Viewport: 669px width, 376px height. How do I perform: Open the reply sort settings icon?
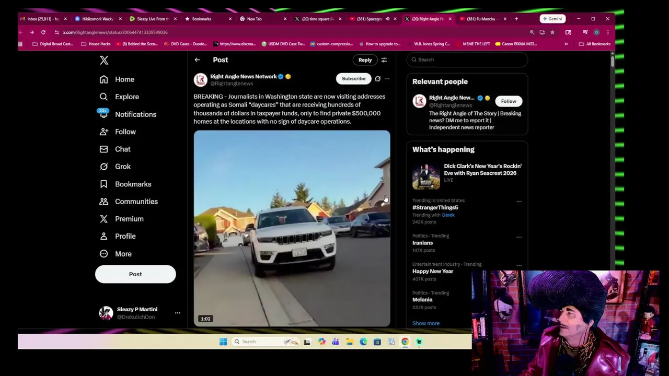(x=384, y=60)
